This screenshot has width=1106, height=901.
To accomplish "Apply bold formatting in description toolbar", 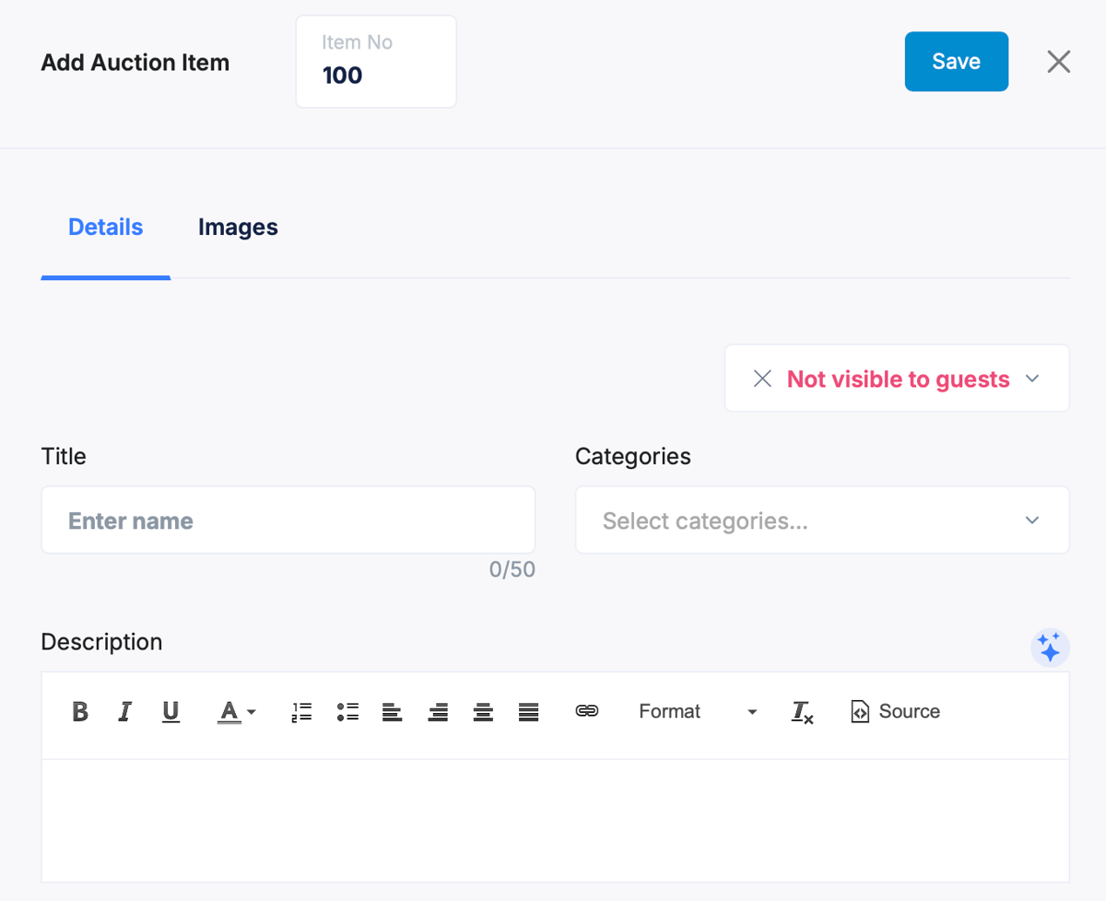I will [80, 711].
